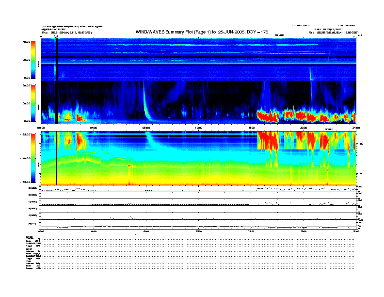Click the left-hand 'Re =' position text in the header
The width and height of the screenshot is (384, 297).
pos(66,33)
